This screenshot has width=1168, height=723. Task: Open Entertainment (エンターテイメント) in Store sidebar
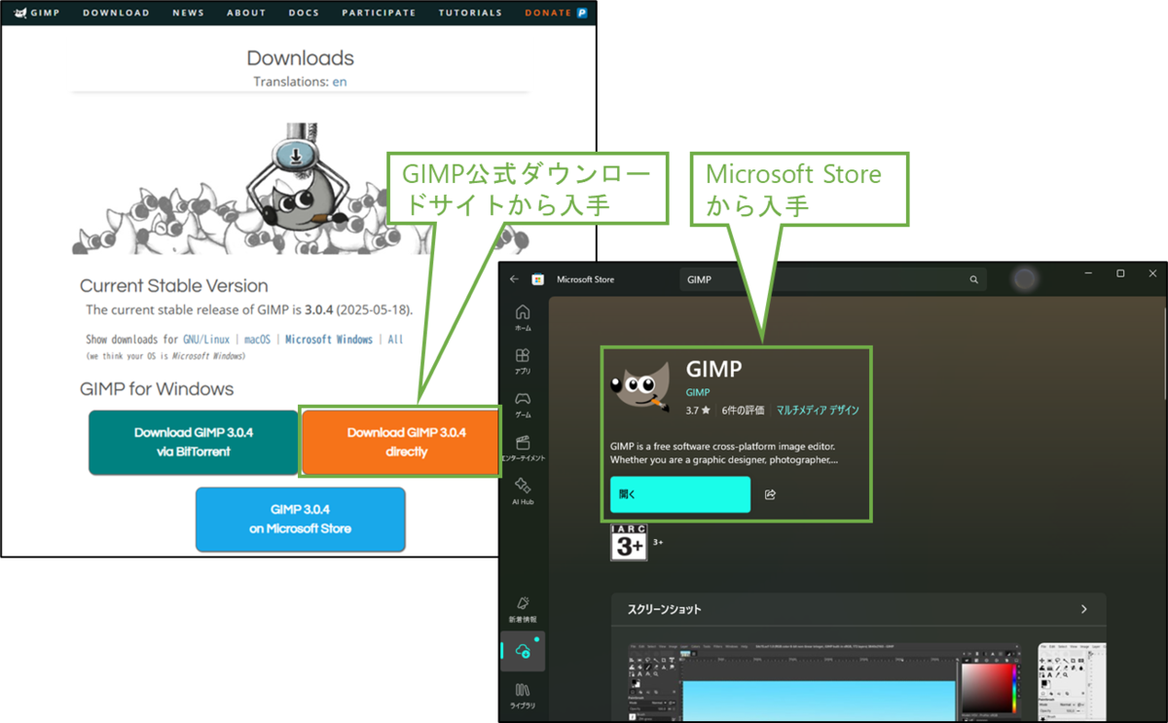pos(523,449)
